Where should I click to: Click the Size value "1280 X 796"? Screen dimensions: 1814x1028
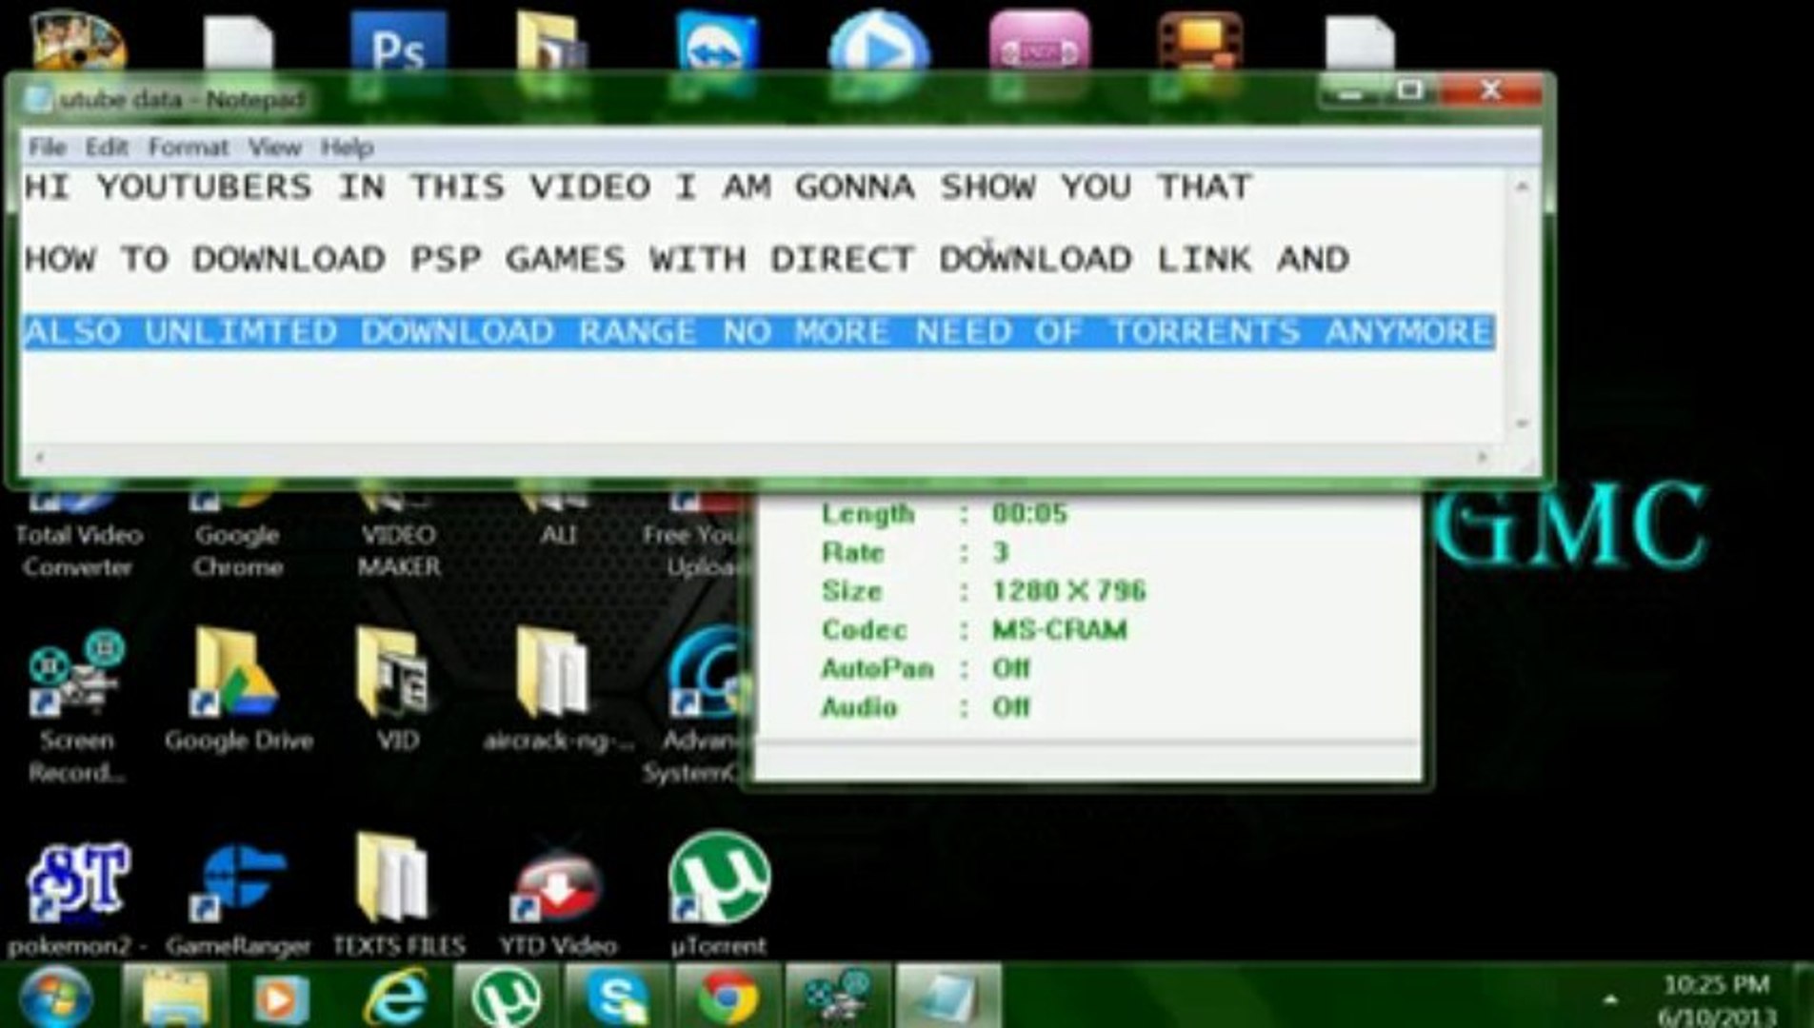[1068, 591]
